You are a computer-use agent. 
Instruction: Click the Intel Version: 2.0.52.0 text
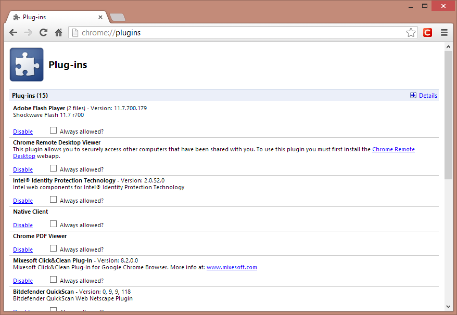click(x=143, y=180)
